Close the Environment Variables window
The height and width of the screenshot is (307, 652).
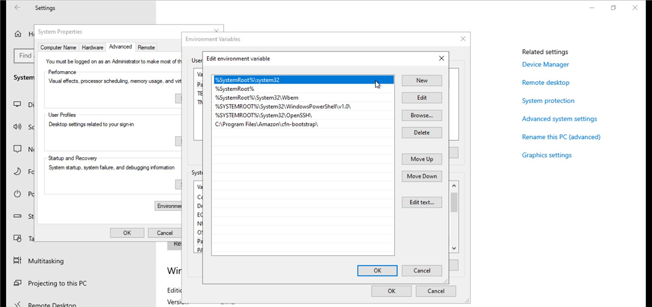463,39
